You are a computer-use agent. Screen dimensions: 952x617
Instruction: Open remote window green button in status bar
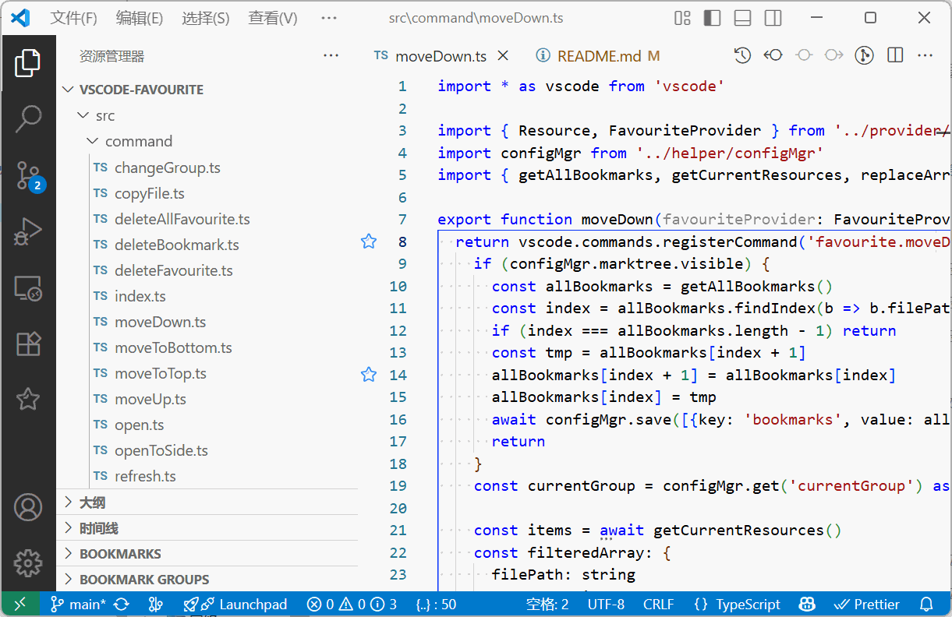point(21,604)
